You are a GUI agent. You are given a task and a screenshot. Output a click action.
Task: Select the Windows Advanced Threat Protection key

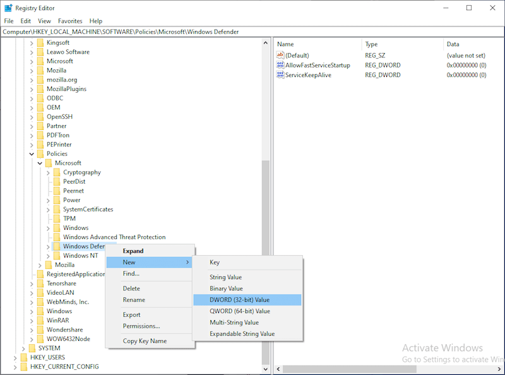click(114, 237)
